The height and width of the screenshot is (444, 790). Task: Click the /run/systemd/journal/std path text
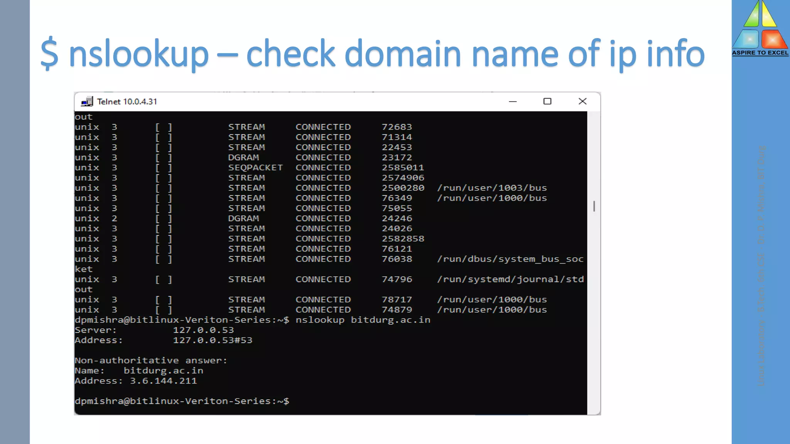click(x=511, y=279)
